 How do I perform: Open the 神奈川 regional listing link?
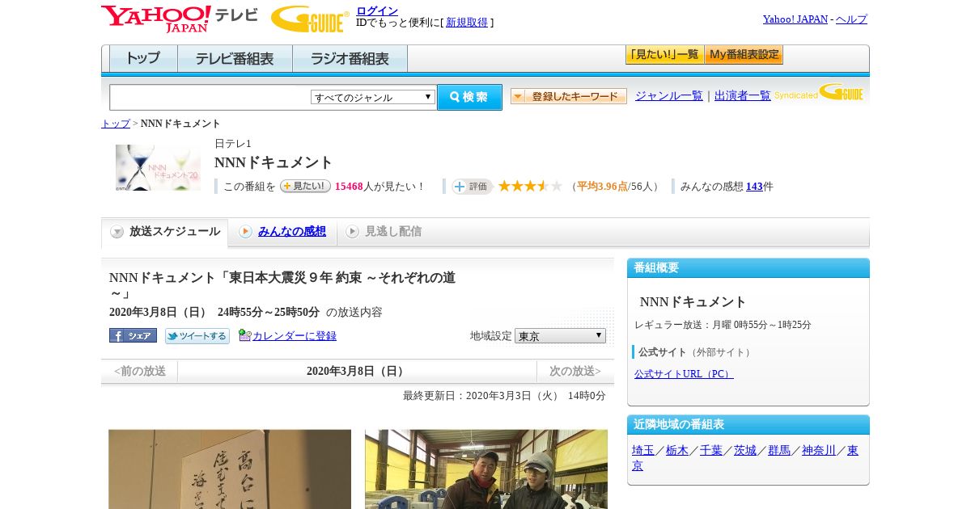[x=819, y=450]
